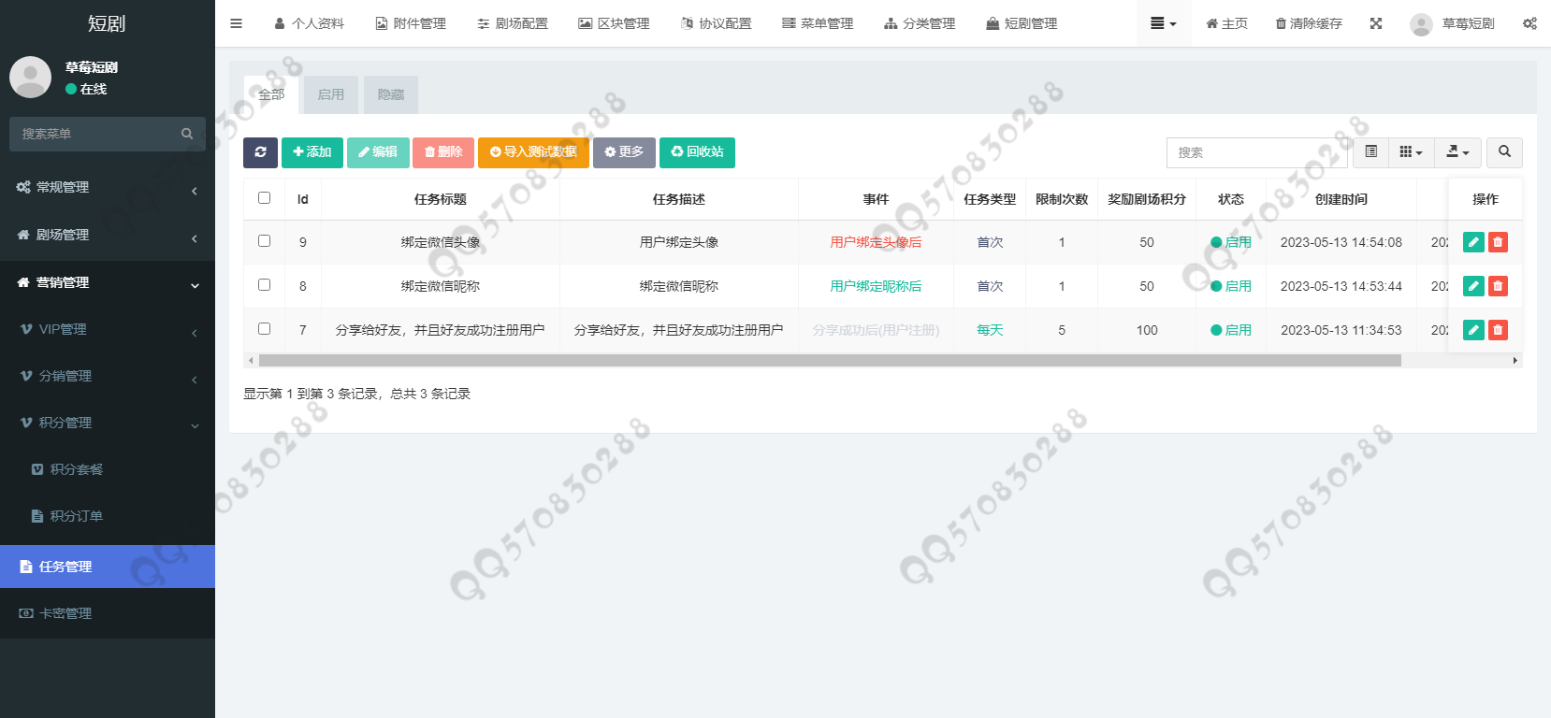Open 短剧管理 top menu
This screenshot has height=718, width=1551.
(x=1022, y=23)
